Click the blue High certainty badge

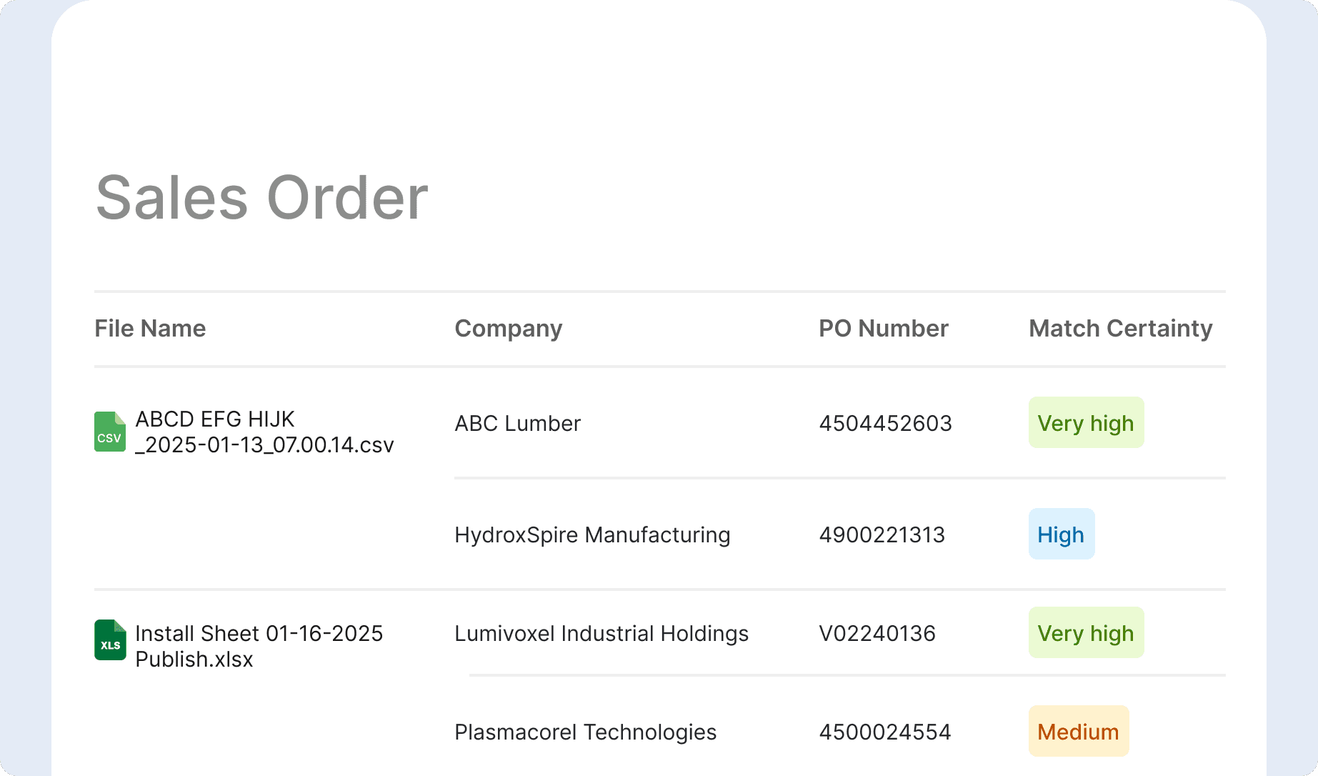1061,534
